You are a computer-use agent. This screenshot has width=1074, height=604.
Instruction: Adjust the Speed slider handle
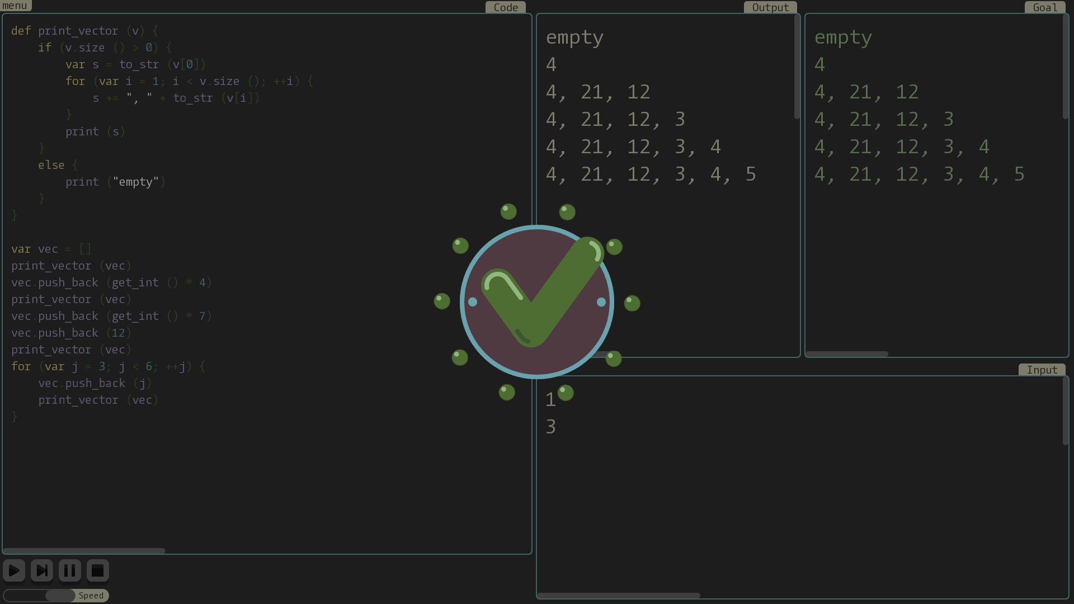[x=60, y=596]
